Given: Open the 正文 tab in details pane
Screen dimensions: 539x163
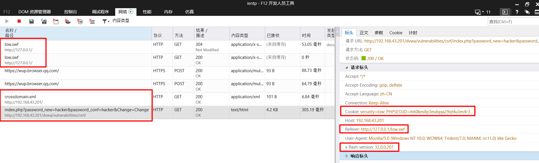Looking at the screenshot, I should (364, 33).
